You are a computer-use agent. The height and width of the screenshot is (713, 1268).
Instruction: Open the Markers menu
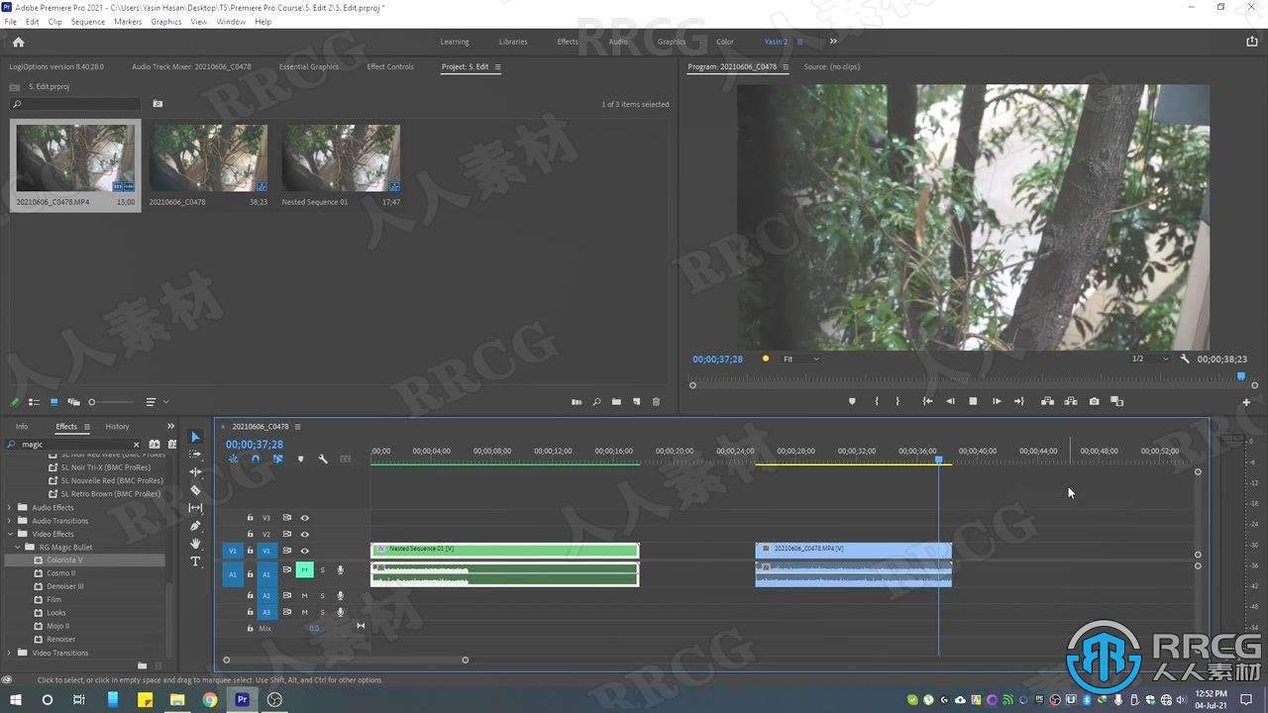pyautogui.click(x=128, y=21)
